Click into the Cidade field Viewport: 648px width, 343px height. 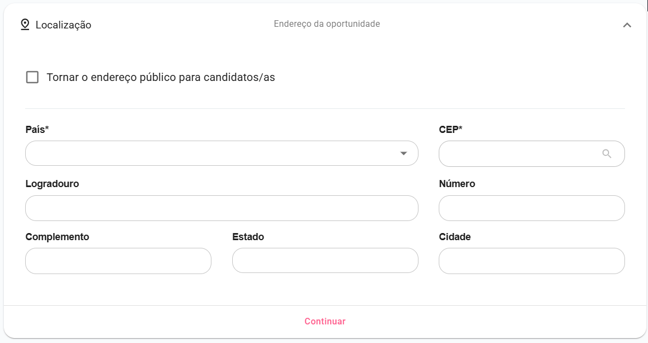coord(531,261)
